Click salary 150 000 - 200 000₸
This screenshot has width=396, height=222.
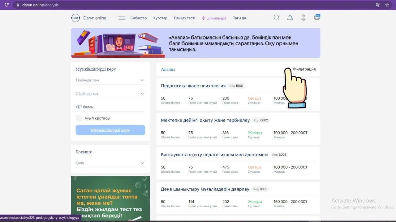pos(291,202)
